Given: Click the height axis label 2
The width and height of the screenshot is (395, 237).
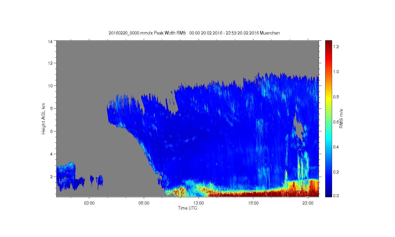Looking at the screenshot, I should click(x=51, y=177).
